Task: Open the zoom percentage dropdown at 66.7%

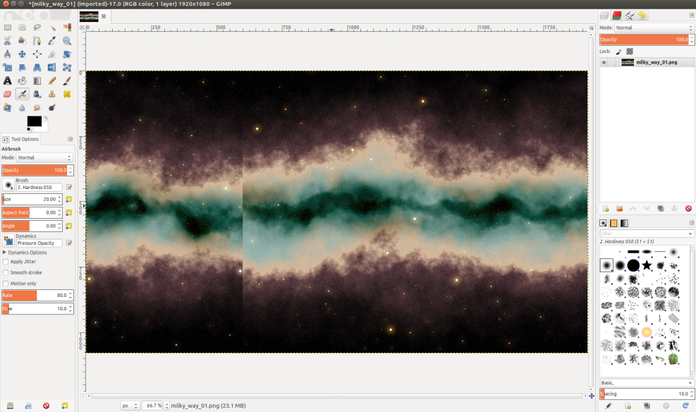Action: point(165,406)
